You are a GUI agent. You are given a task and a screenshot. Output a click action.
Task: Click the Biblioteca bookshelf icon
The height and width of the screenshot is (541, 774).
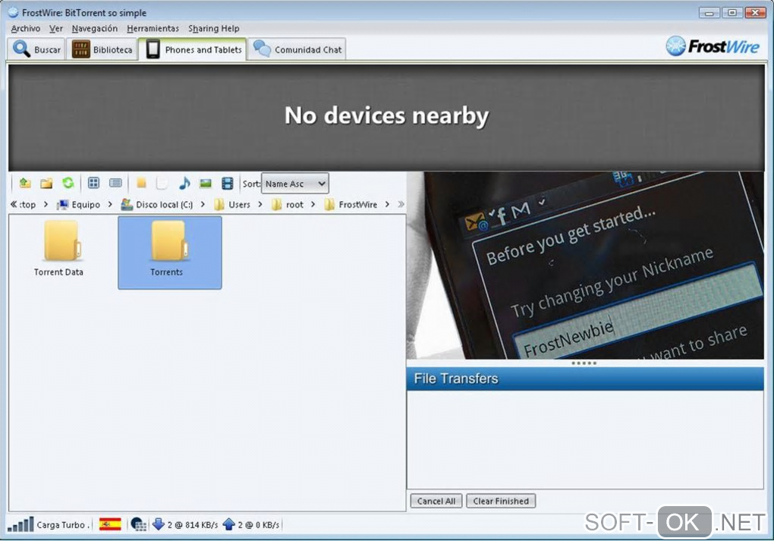pyautogui.click(x=81, y=49)
